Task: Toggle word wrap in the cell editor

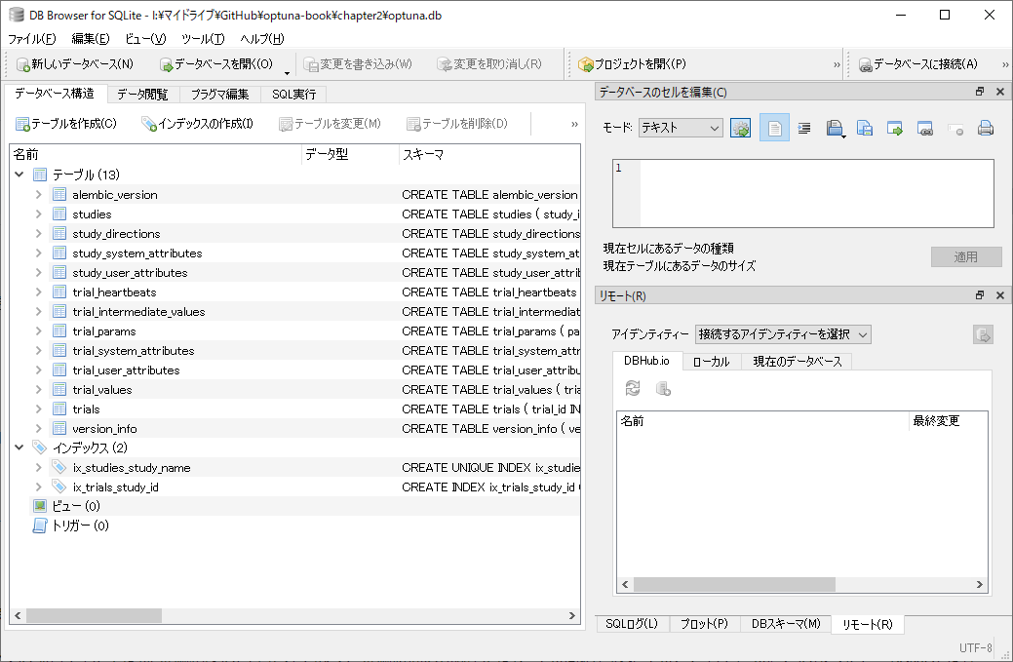Action: (774, 128)
